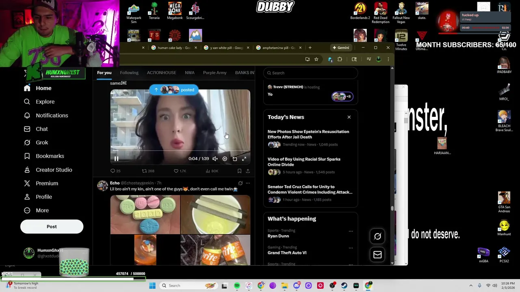
Task: Click the white Post button
Action: click(x=52, y=227)
